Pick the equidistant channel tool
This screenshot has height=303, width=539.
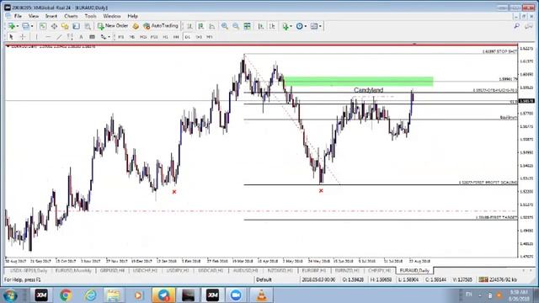coord(70,37)
